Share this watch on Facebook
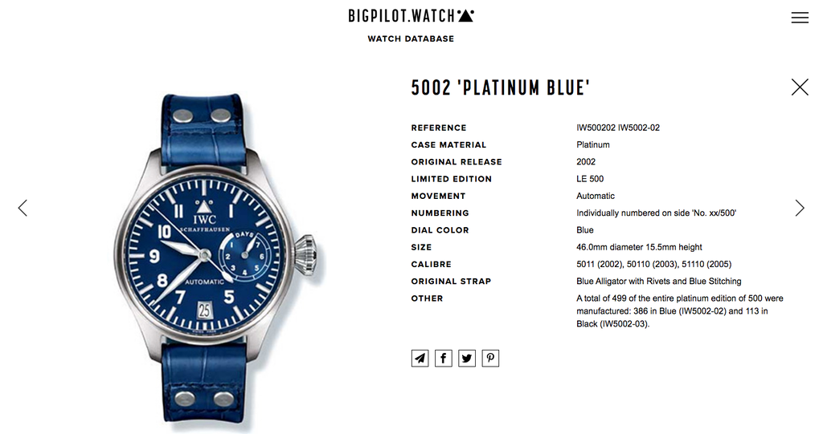 coord(444,359)
